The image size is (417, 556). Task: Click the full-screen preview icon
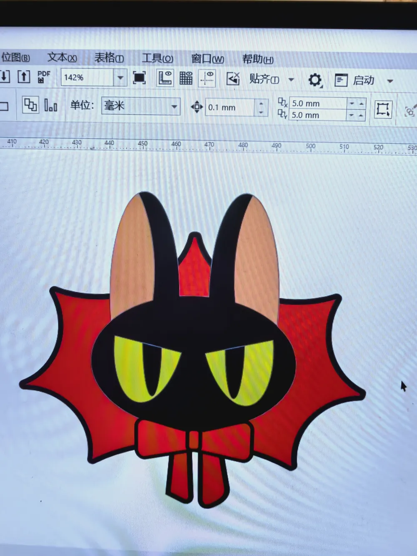pyautogui.click(x=139, y=78)
